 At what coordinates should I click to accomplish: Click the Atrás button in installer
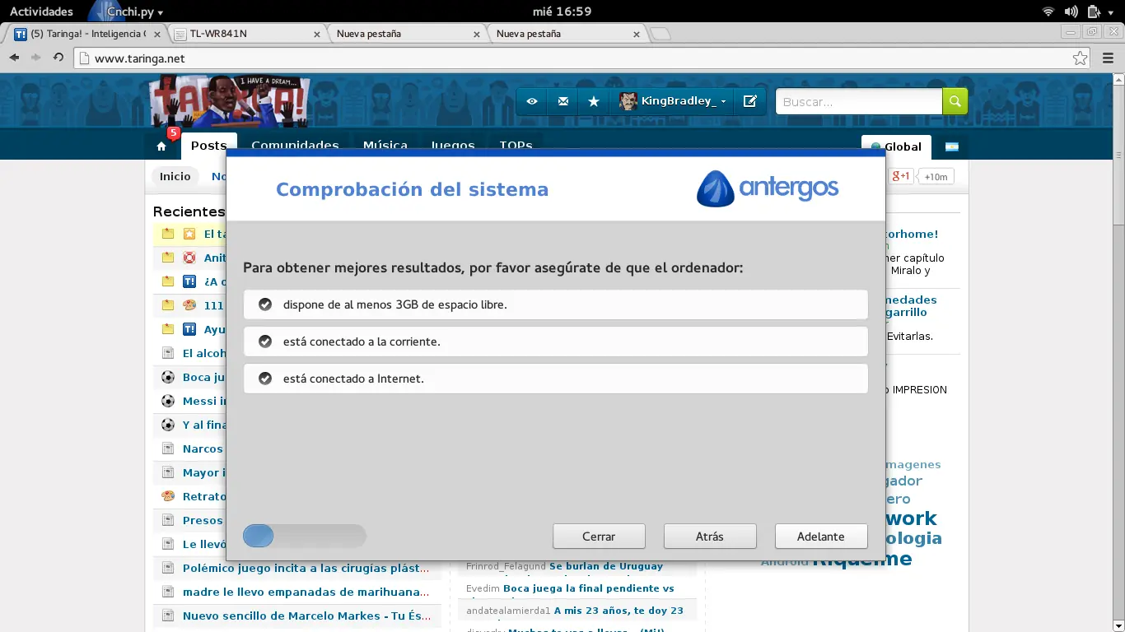point(710,536)
